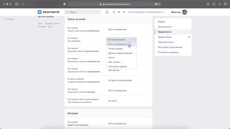Change who can write personal messages setting
Screen dimensions: 230x129
[118, 29]
